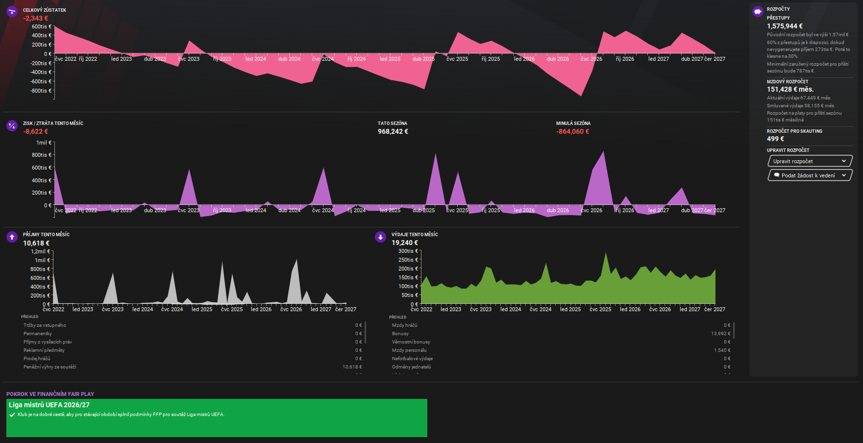The width and height of the screenshot is (863, 443).
Task: Click the ROZPOČET PRO SKAUTING label
Action: coord(794,131)
